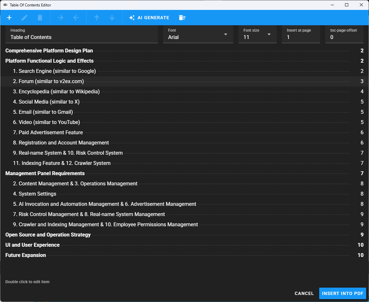This screenshot has height=302, width=369.
Task: Indent item with right arrow icon
Action: (60, 18)
